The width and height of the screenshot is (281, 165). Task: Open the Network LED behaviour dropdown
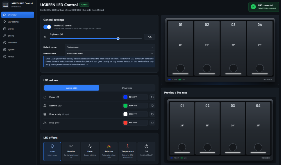(x=110, y=53)
